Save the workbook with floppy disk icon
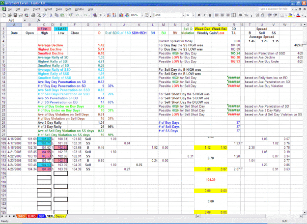307x224 pixels. (15, 15)
